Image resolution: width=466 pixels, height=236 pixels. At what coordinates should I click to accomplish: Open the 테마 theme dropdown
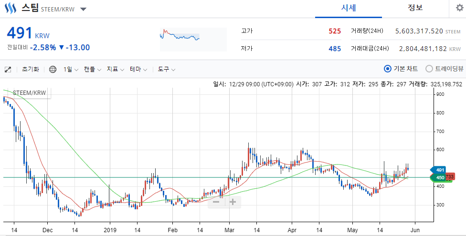138,70
